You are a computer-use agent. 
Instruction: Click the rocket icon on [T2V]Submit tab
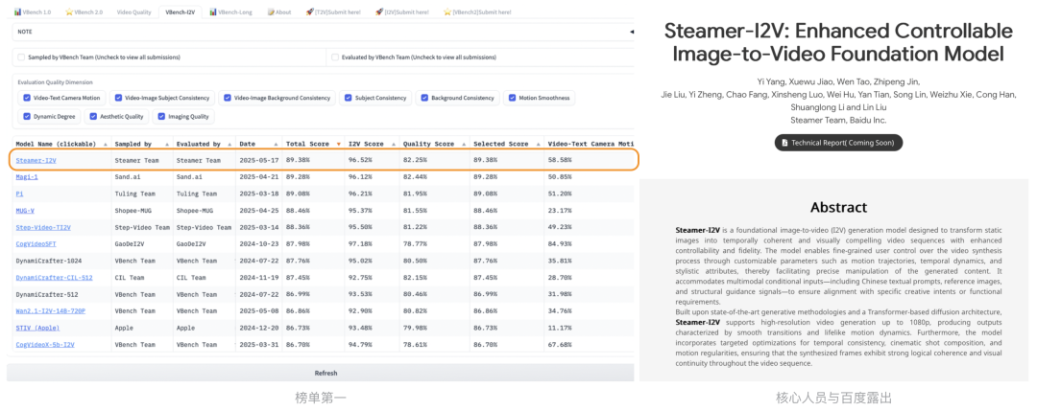click(309, 11)
